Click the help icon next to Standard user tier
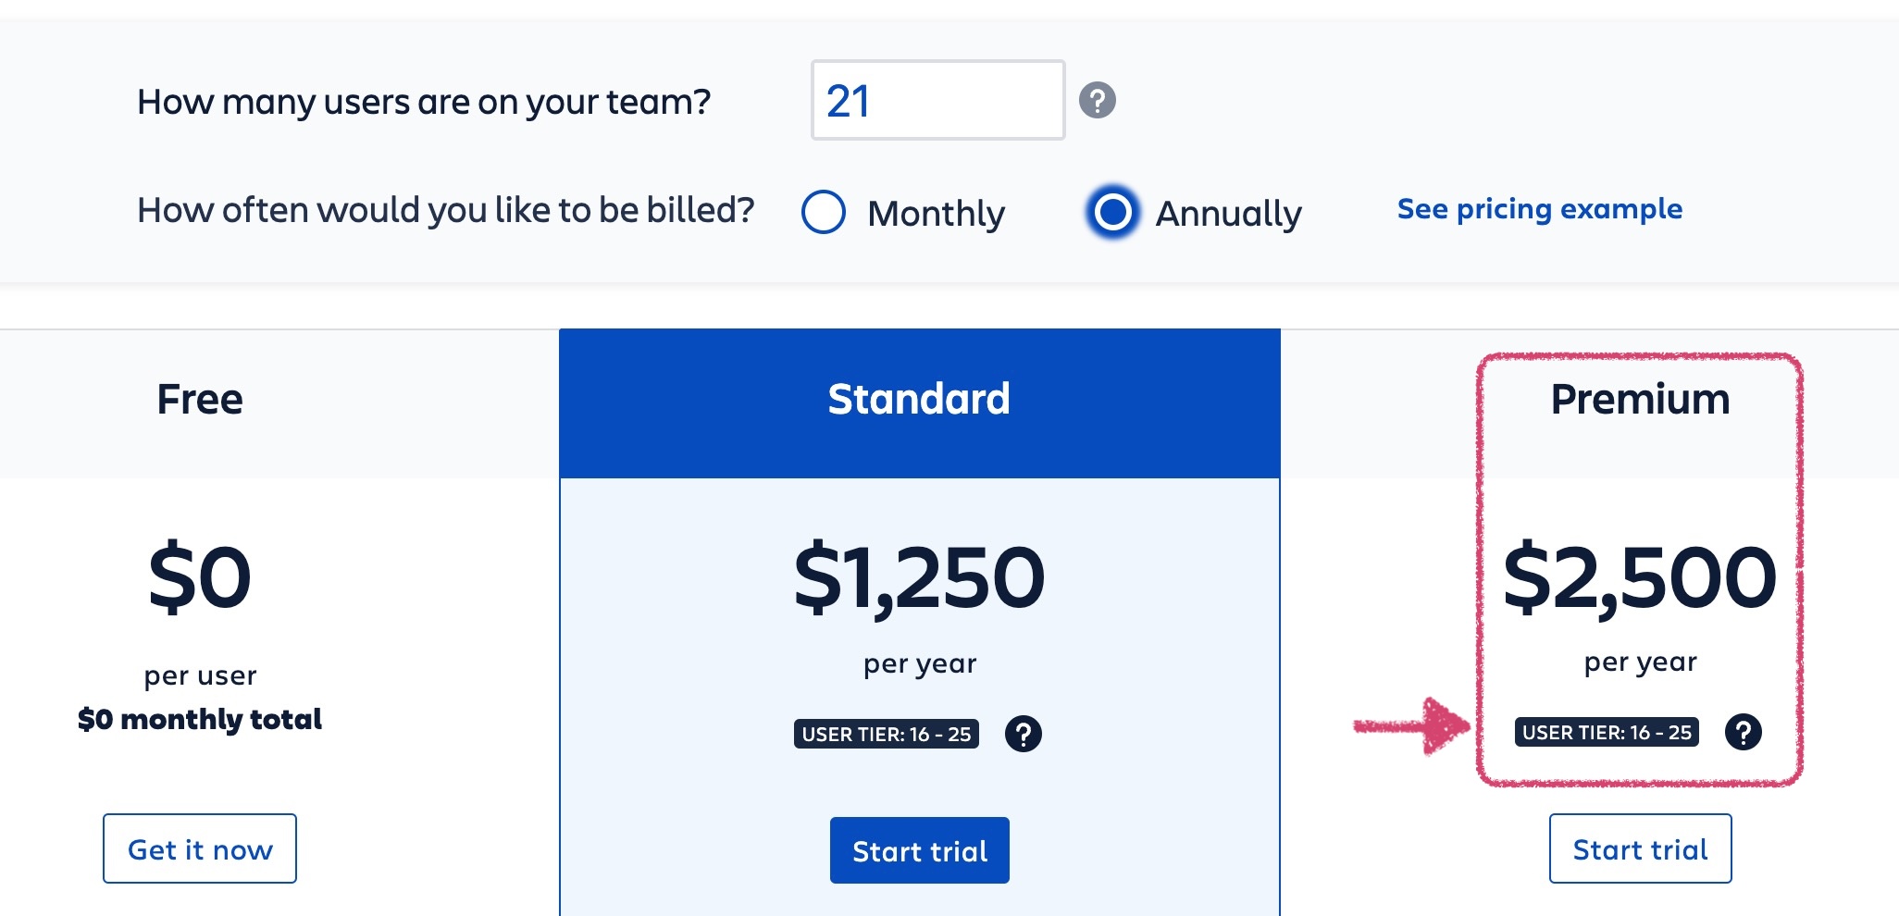 coord(1024,734)
